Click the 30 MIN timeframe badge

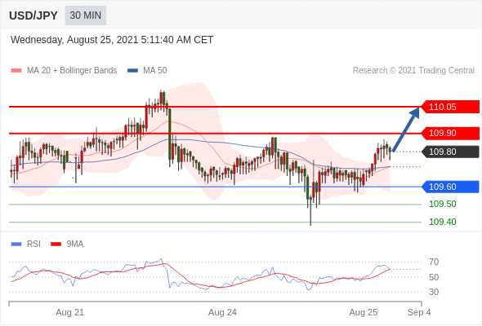(86, 15)
